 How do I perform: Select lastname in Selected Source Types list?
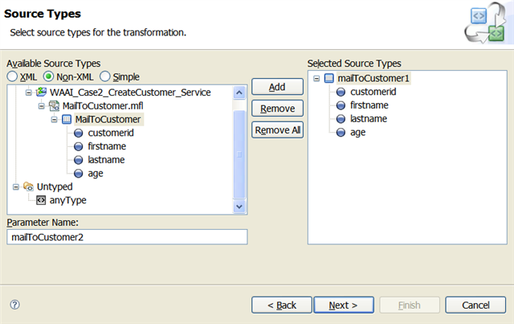pyautogui.click(x=368, y=119)
